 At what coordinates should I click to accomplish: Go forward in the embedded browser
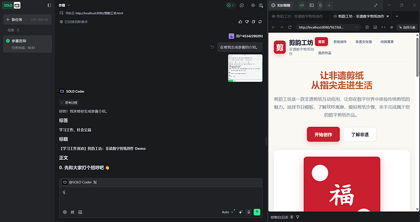coord(281,27)
